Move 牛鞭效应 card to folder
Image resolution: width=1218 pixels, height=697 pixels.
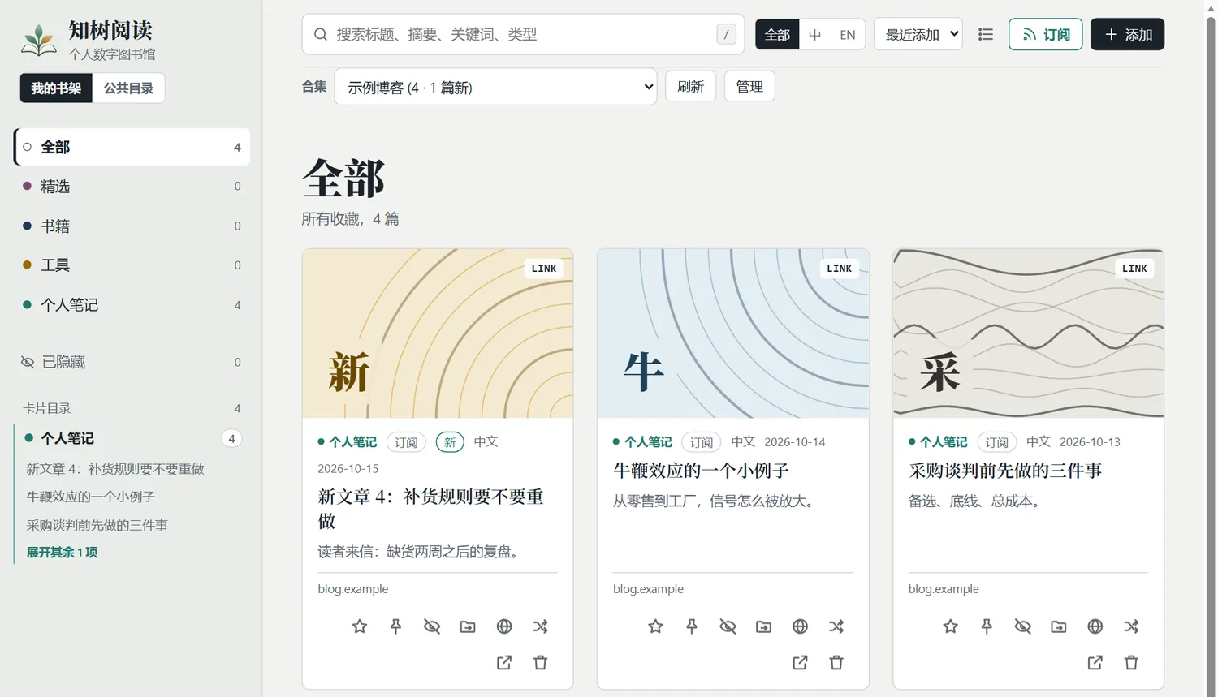tap(764, 626)
